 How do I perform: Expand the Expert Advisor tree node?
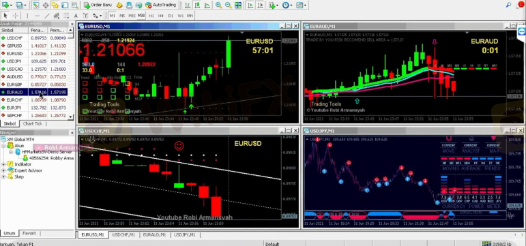(x=3, y=170)
